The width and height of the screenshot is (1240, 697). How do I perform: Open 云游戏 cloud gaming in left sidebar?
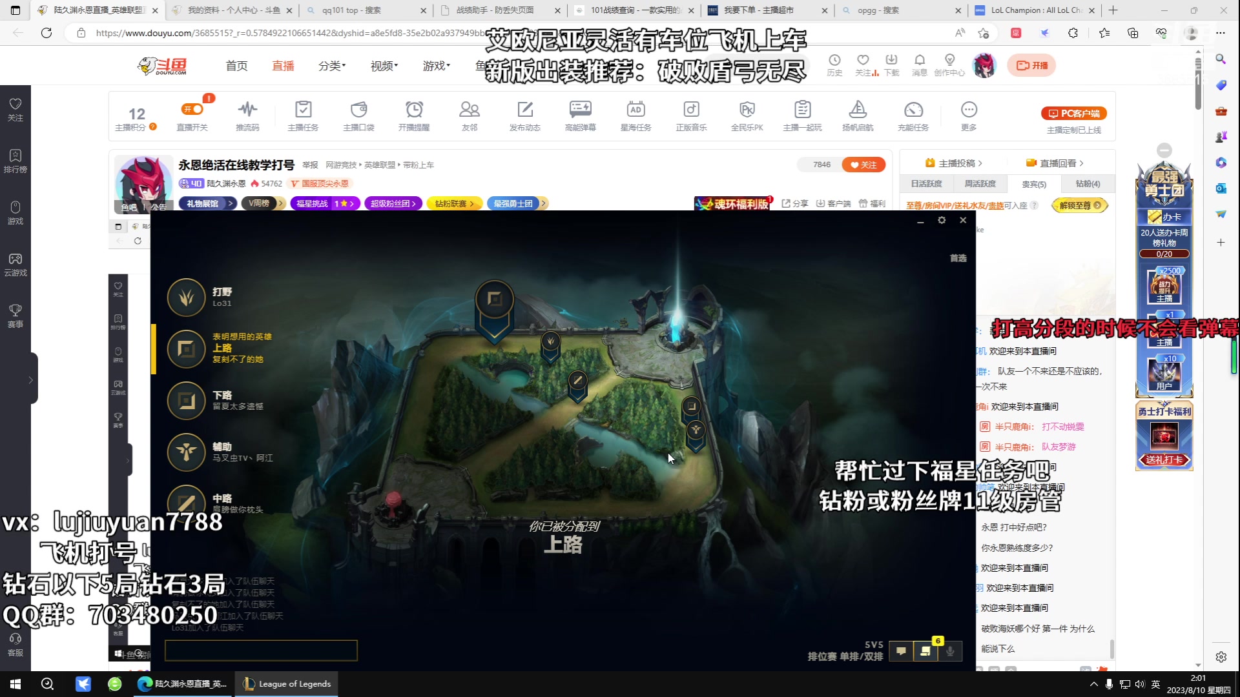pyautogui.click(x=15, y=265)
